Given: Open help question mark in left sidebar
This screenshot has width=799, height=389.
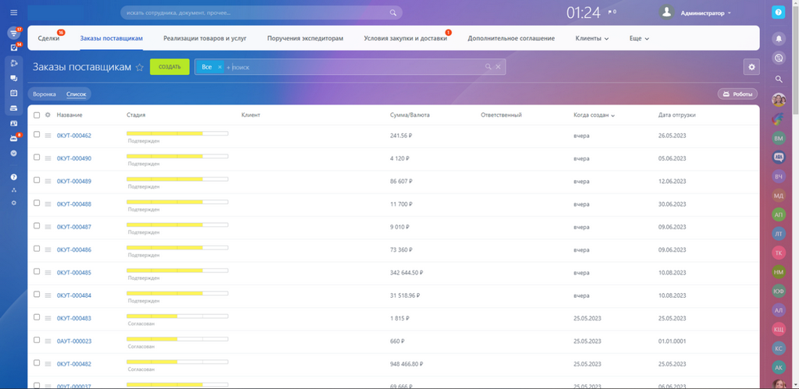Looking at the screenshot, I should tap(14, 177).
